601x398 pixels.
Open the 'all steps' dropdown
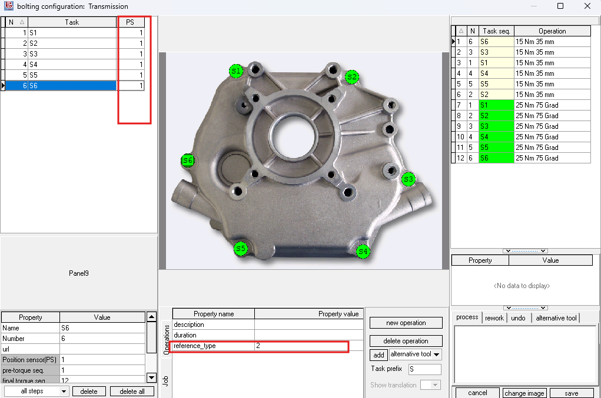click(x=36, y=392)
